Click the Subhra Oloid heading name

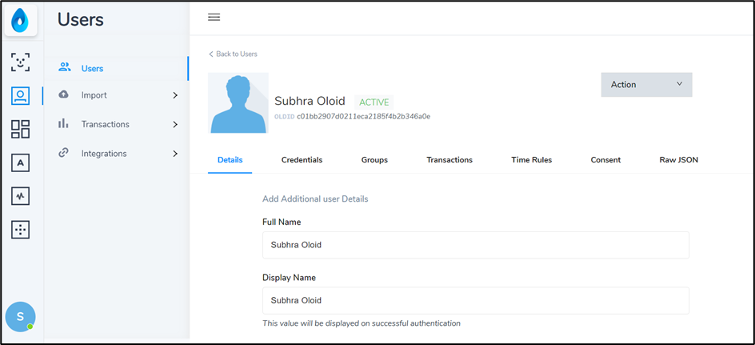310,101
